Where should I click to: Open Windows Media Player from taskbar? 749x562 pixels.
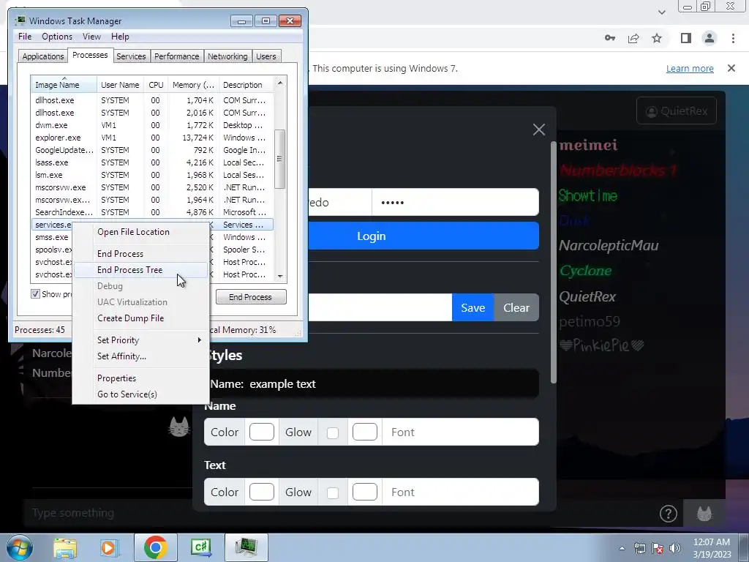pos(109,547)
